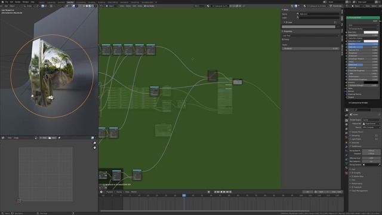
Task: Enable the node Color checkbox
Action: tap(287, 22)
